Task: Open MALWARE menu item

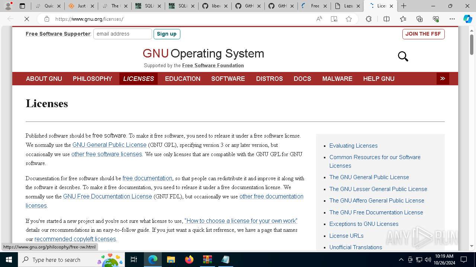Action: tap(337, 79)
